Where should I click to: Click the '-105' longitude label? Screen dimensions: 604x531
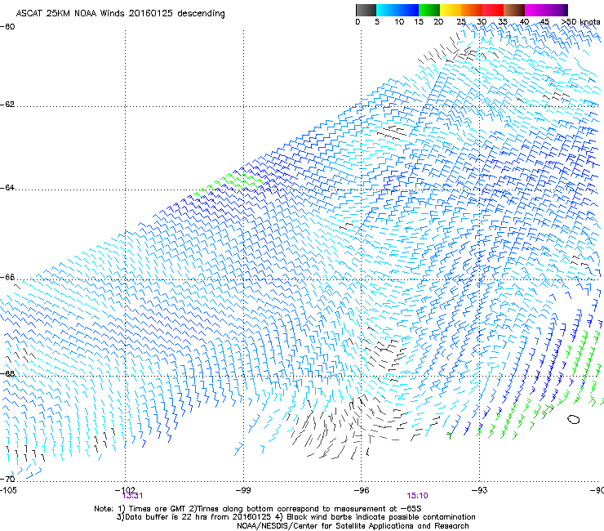tap(8, 490)
